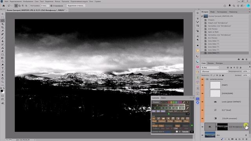Create a new snapshot in History panel
The image size is (251, 141).
tap(243, 59)
